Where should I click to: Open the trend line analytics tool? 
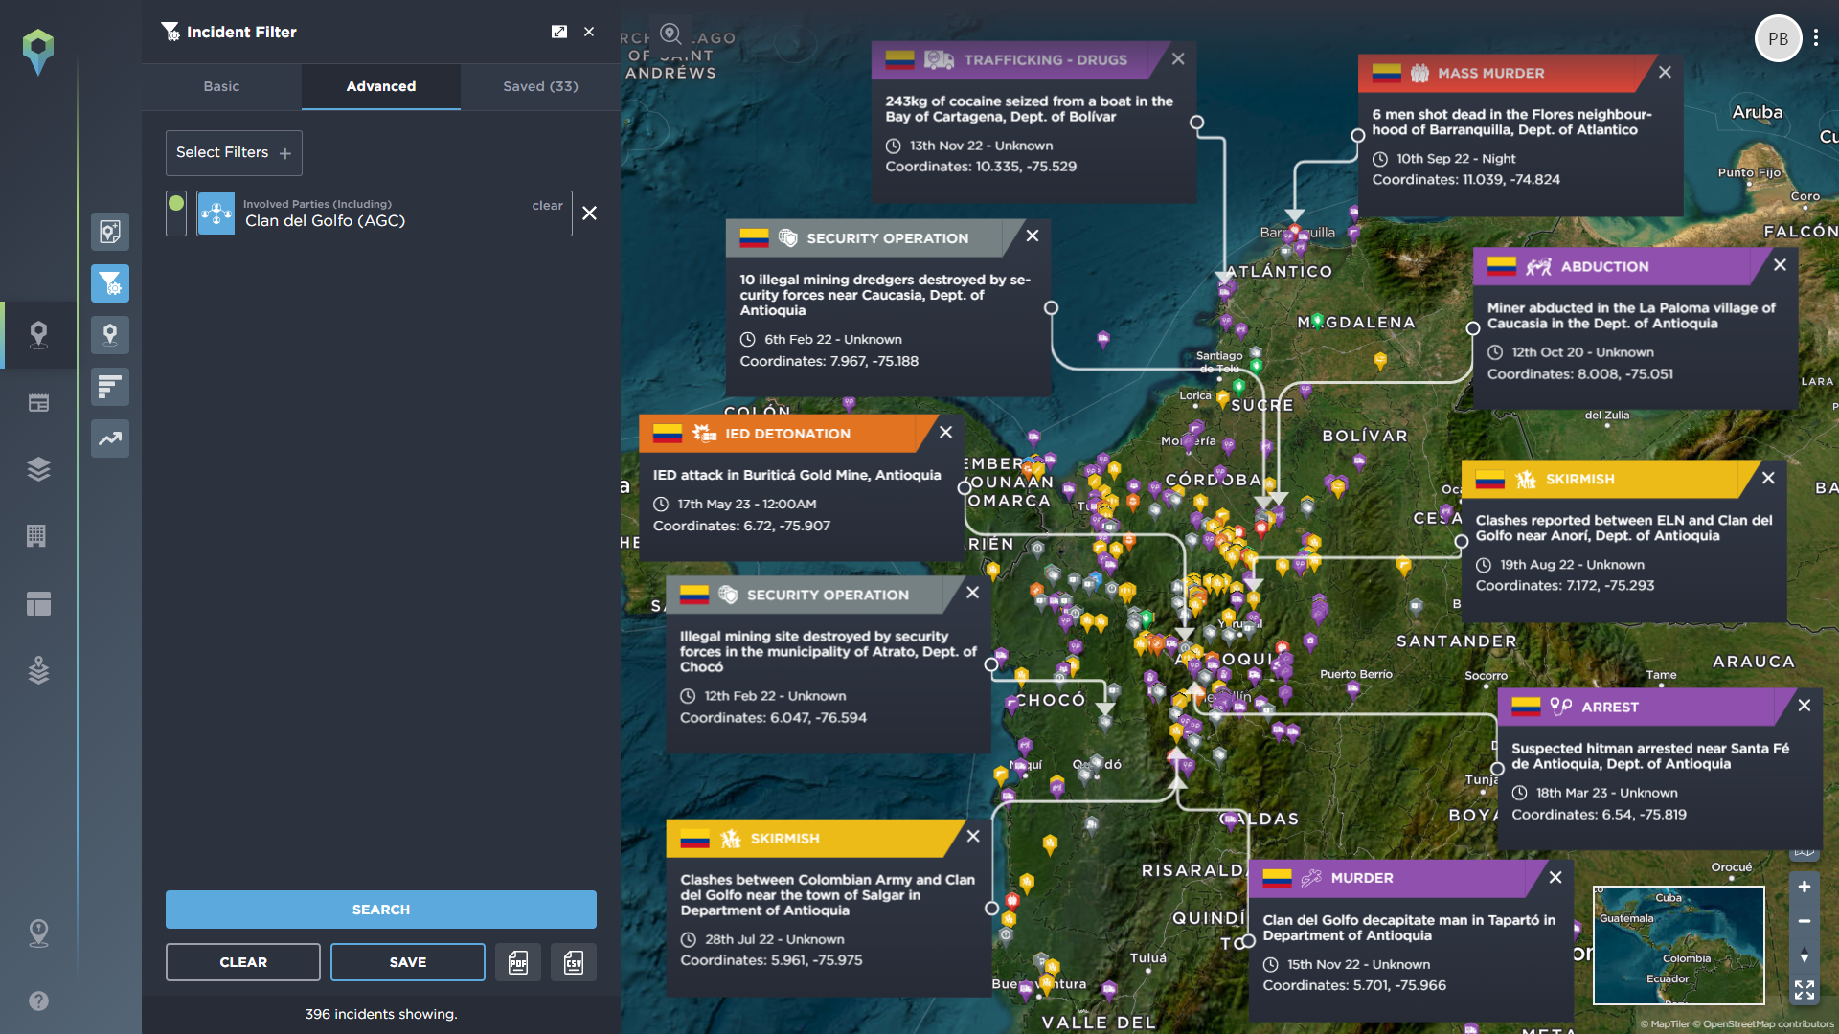tap(110, 438)
